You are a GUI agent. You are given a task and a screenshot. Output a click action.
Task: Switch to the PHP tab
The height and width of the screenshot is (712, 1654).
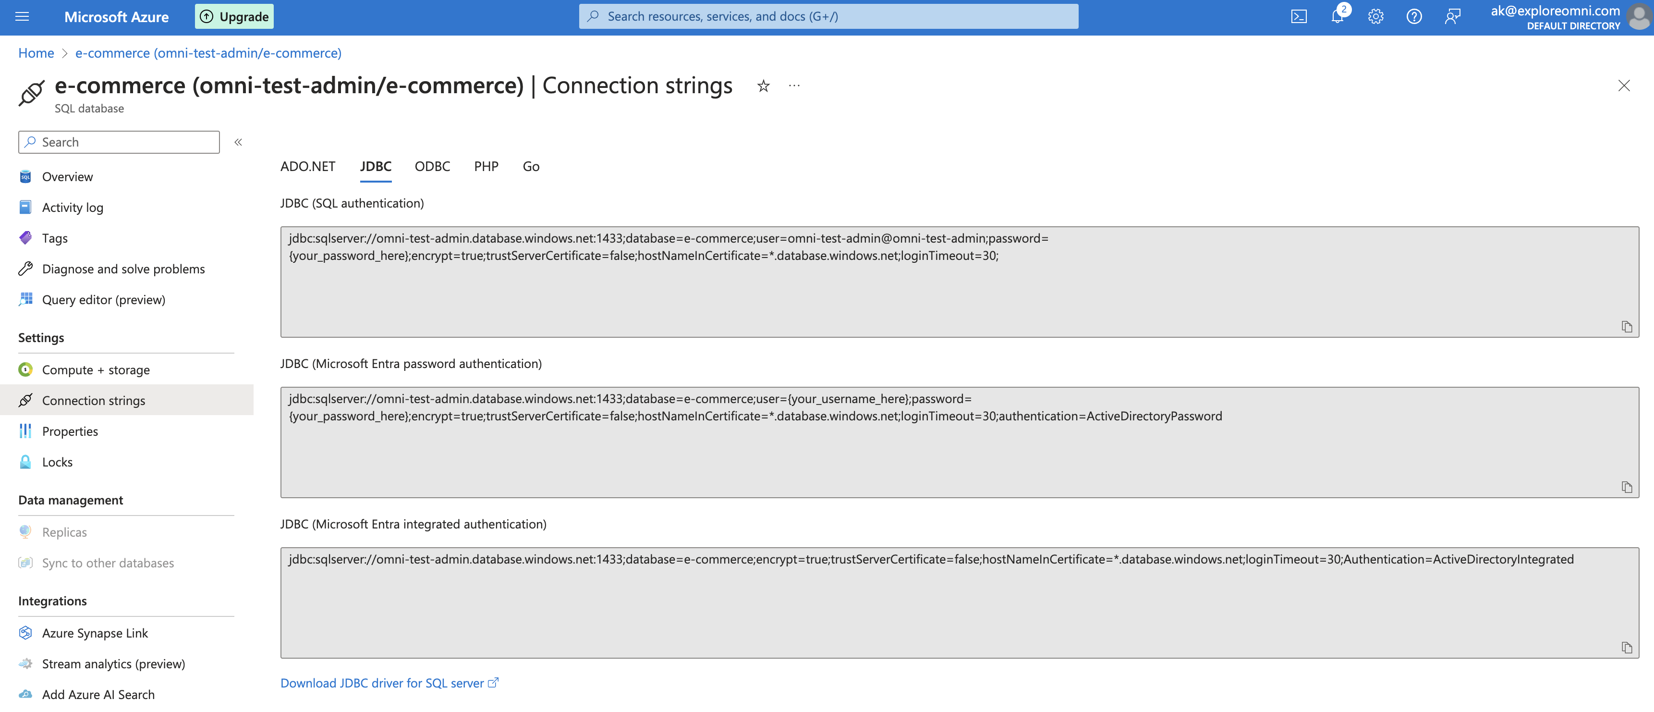coord(486,166)
